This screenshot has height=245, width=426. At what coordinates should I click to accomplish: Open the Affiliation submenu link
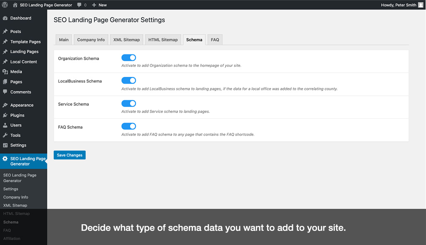pos(12,238)
